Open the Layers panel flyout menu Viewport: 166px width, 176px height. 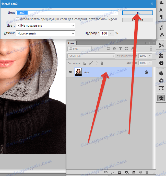(153, 43)
